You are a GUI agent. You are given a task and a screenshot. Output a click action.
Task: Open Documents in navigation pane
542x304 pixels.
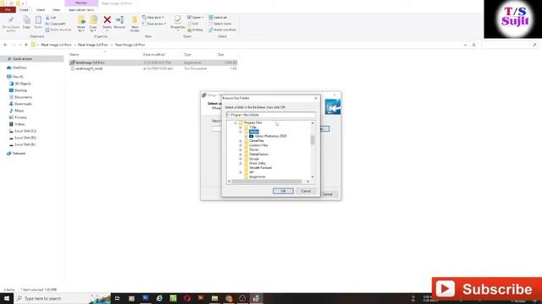point(23,97)
